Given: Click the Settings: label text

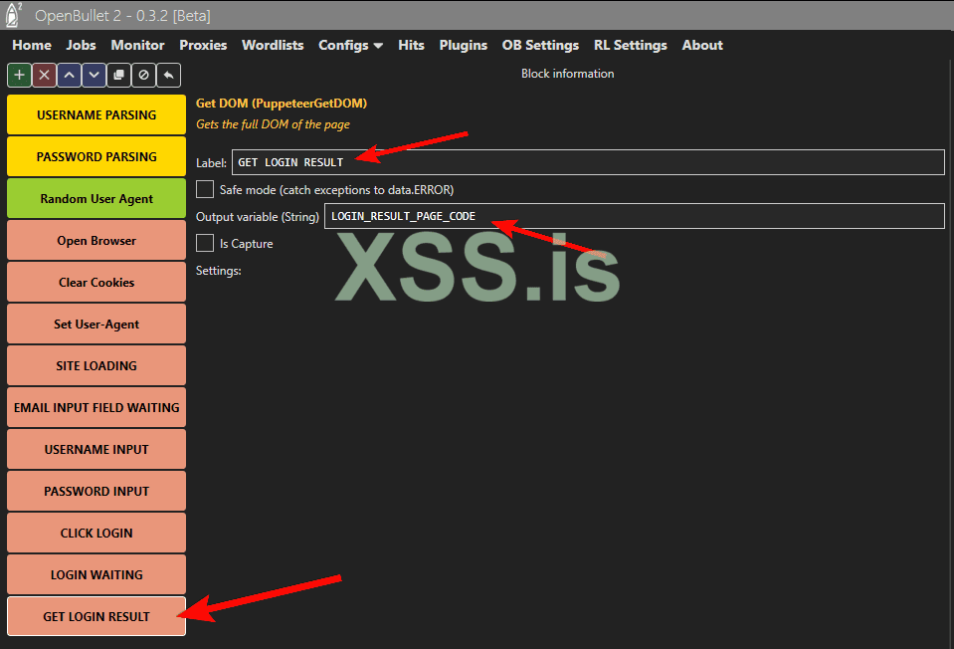Looking at the screenshot, I should coord(219,271).
